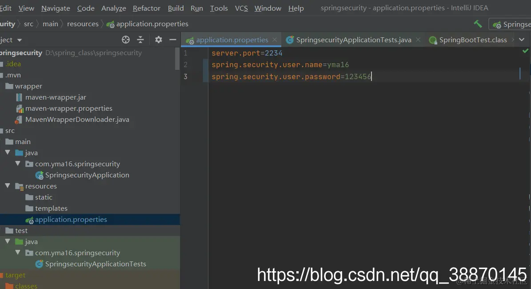Select the static folder

pos(44,197)
